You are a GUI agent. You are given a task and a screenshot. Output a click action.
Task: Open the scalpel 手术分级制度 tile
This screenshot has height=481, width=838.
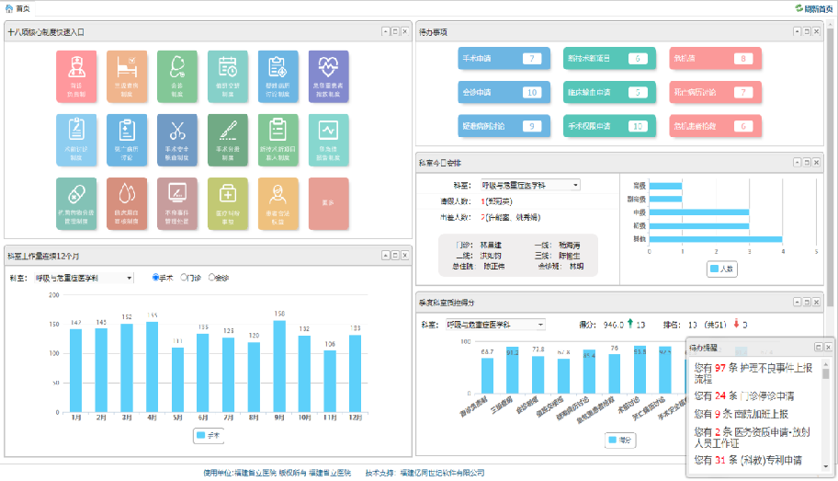coord(227,139)
